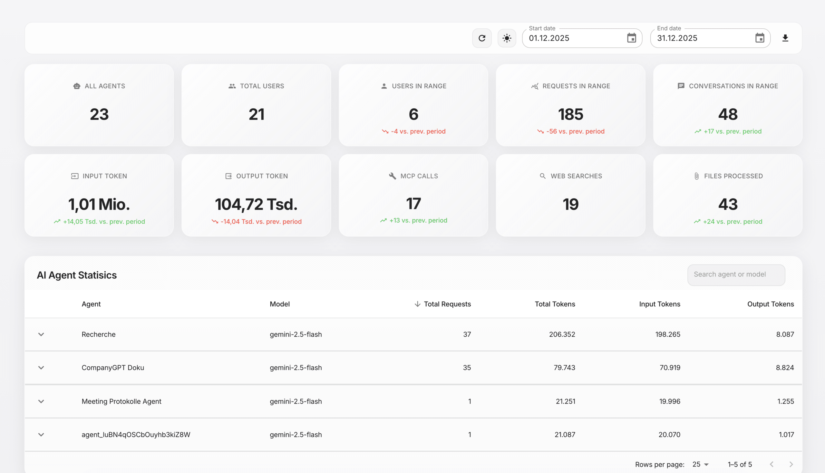Click the All Agents robot icon
This screenshot has width=825, height=473.
click(x=77, y=86)
